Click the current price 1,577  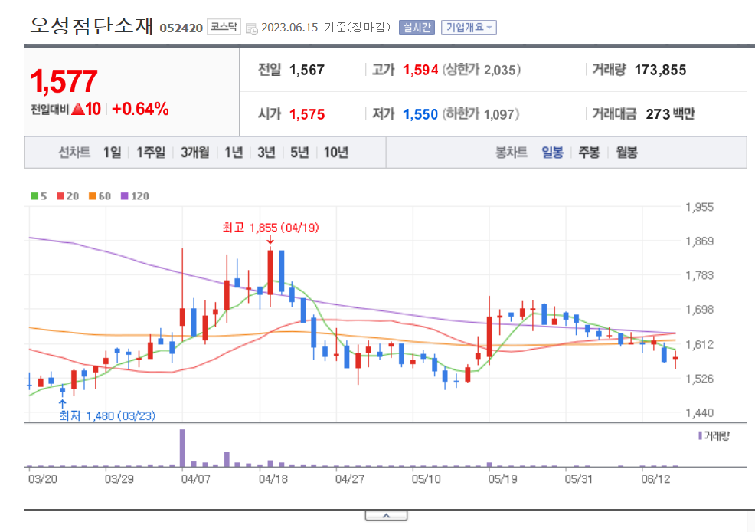pos(64,81)
